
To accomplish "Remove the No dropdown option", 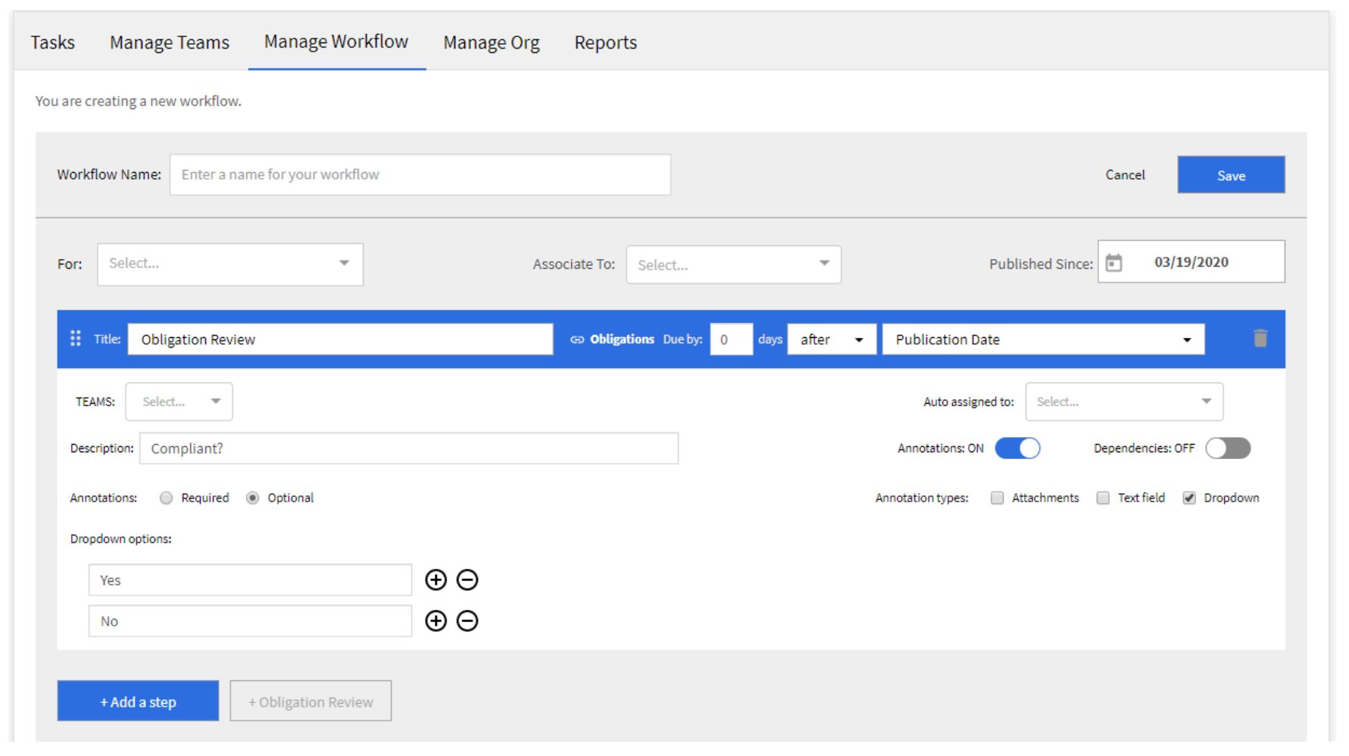I will [467, 621].
